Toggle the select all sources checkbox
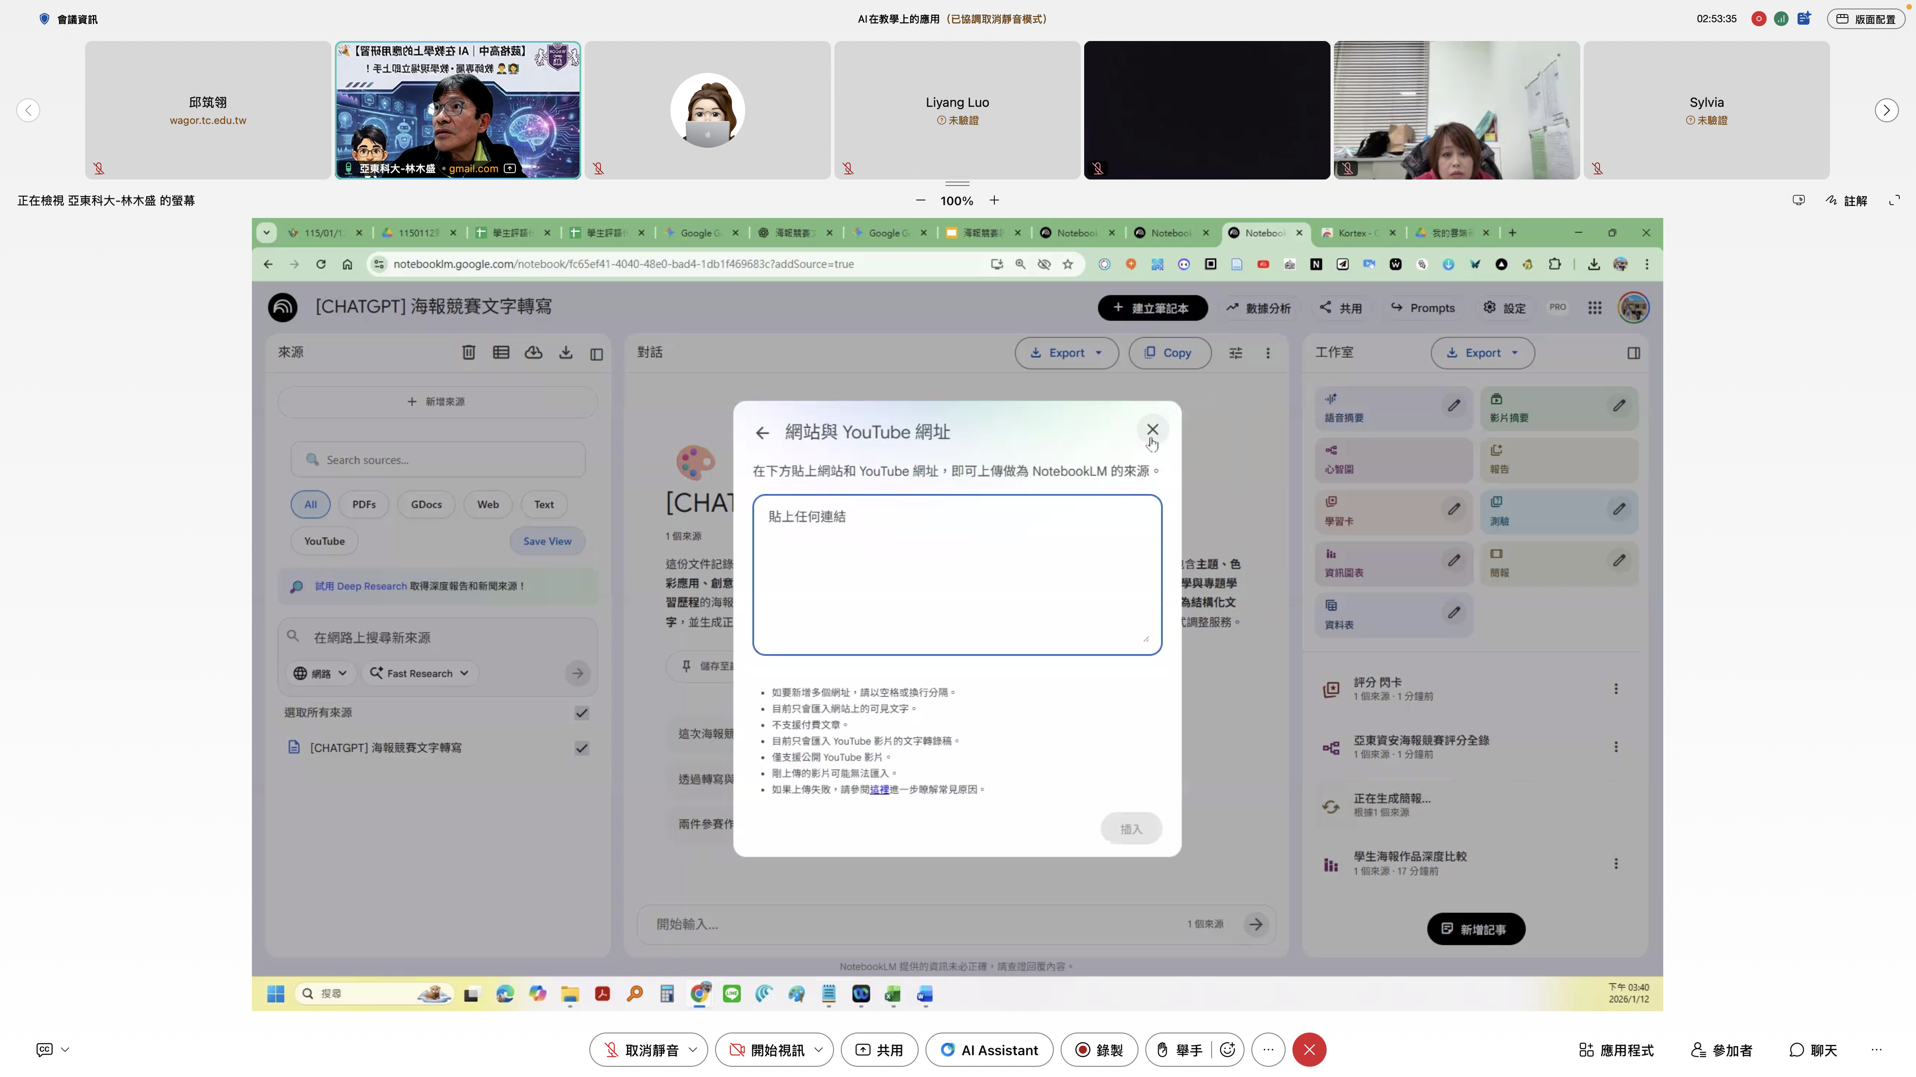Viewport: 1916px width, 1077px height. tap(582, 713)
